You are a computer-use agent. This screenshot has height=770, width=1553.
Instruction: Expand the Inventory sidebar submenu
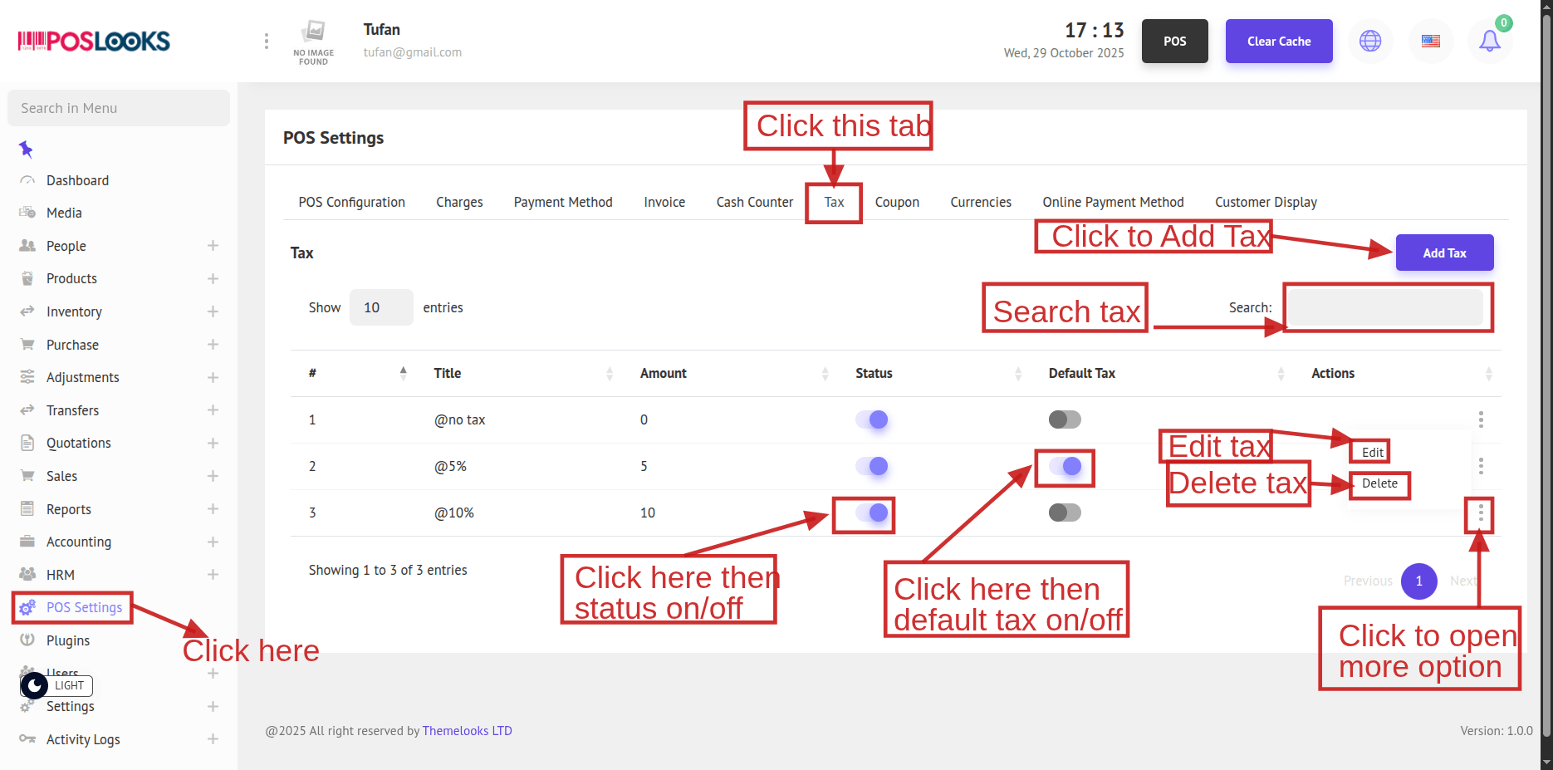(x=213, y=311)
